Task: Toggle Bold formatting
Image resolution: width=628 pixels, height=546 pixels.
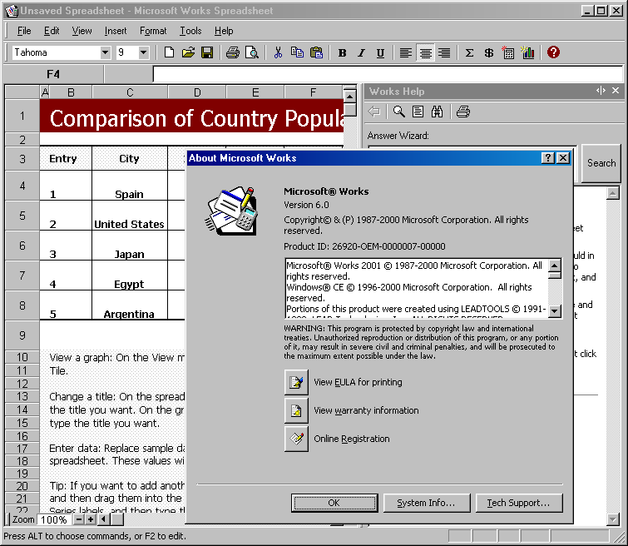Action: click(342, 52)
